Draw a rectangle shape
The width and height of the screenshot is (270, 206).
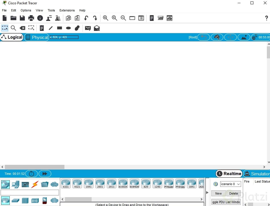60,28
